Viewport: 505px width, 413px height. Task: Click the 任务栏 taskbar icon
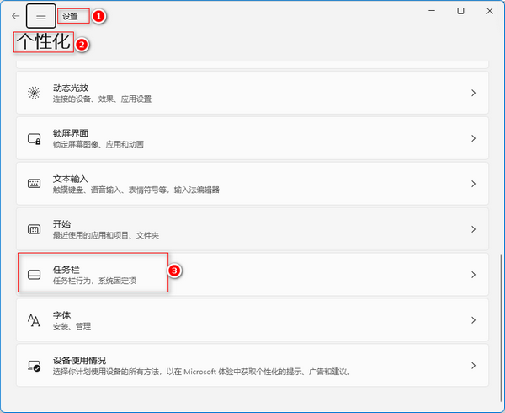35,275
